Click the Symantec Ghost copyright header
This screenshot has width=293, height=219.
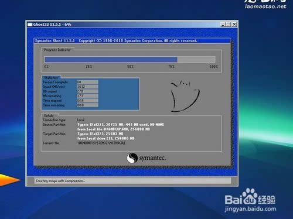pyautogui.click(x=116, y=40)
